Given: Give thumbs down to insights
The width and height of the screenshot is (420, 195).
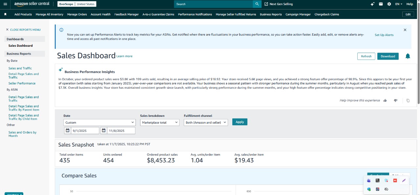Looking at the screenshot, I should pyautogui.click(x=395, y=100).
